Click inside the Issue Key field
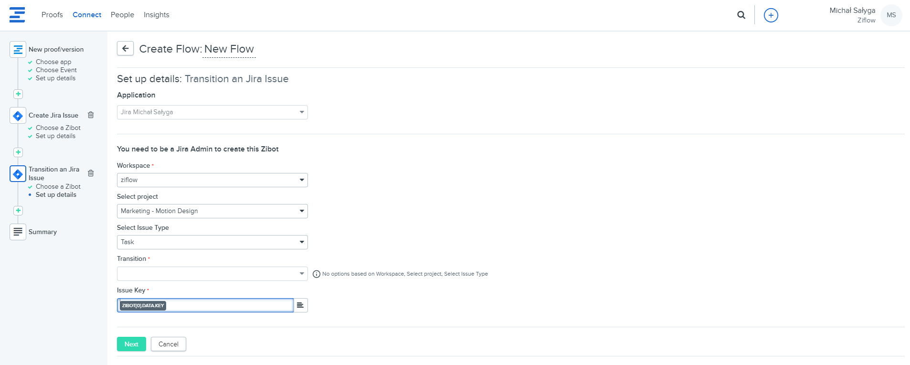910x365 pixels. 229,305
